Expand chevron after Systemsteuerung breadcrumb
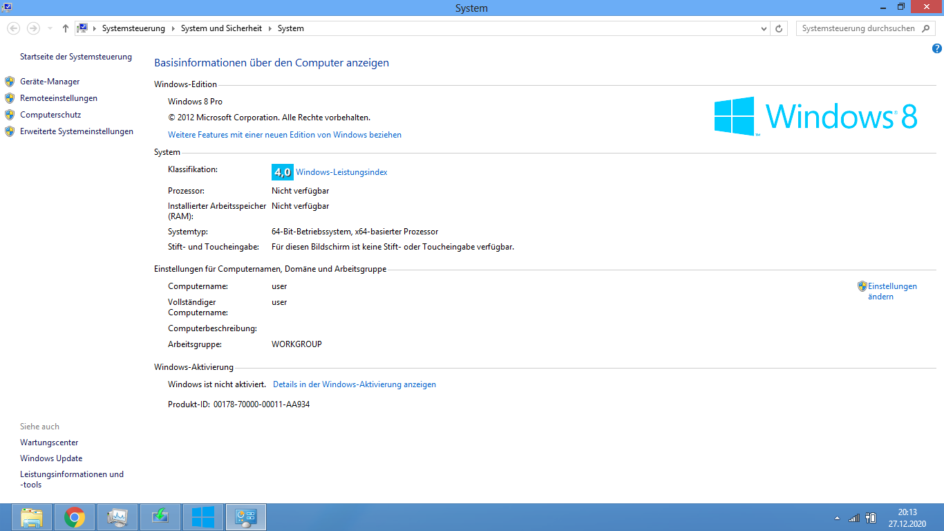Screen dimensions: 944x531 173,29
